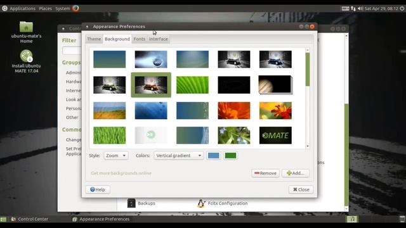Launch Firefox from the top panel
This screenshot has width=406, height=228.
pyautogui.click(x=75, y=8)
